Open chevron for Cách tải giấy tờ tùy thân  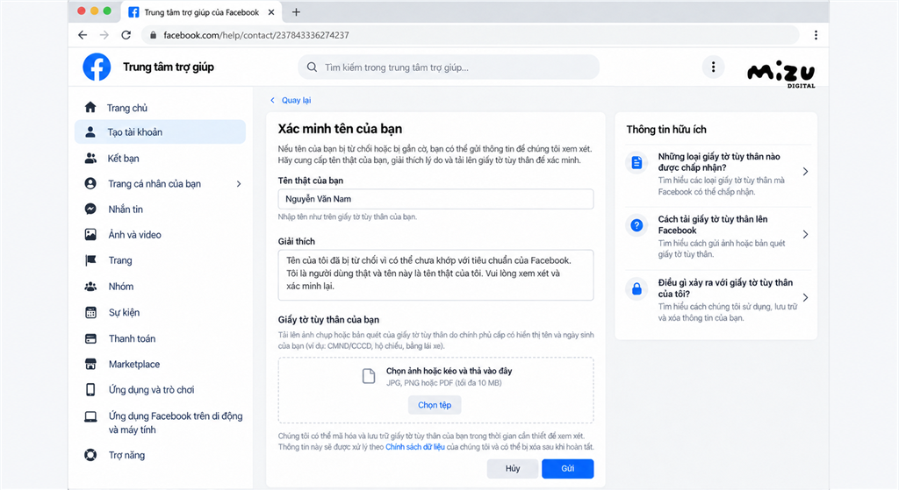(x=806, y=234)
